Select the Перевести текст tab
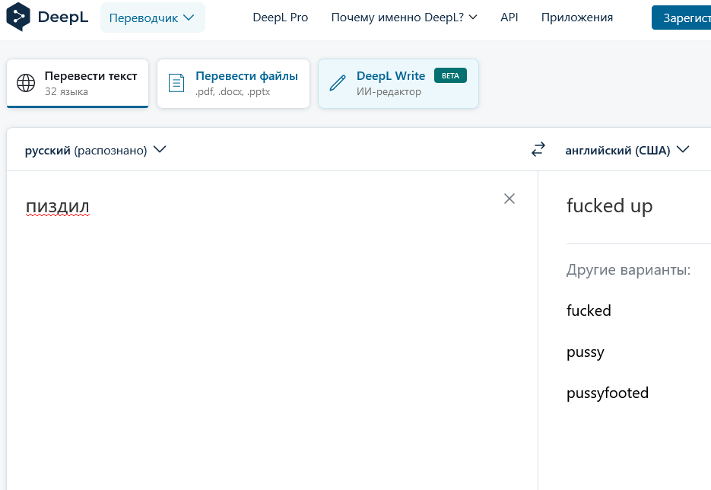The image size is (711, 490). click(x=78, y=83)
